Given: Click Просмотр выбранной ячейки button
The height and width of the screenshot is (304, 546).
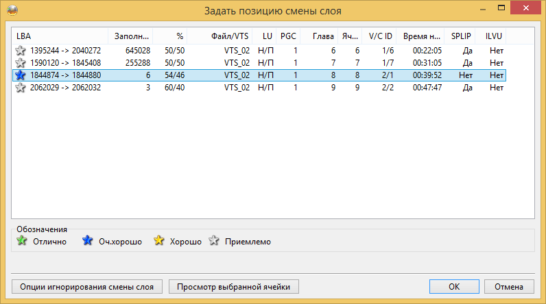Looking at the screenshot, I should [234, 287].
